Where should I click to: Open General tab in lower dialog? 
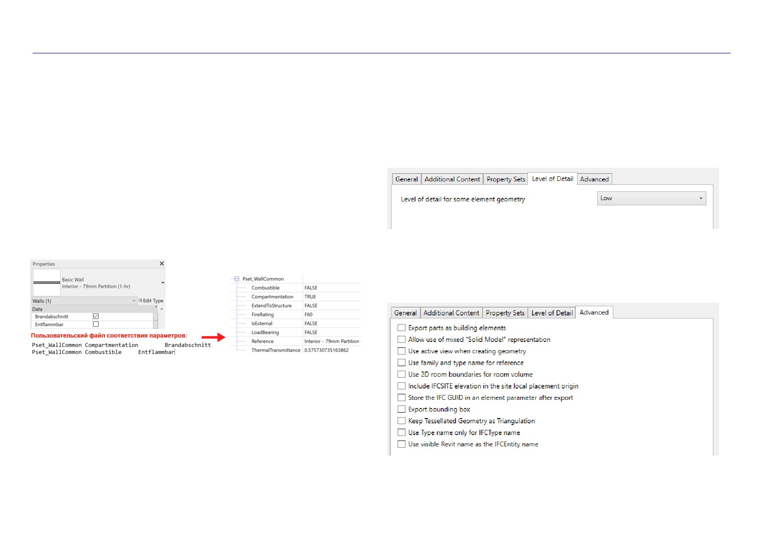tap(405, 313)
